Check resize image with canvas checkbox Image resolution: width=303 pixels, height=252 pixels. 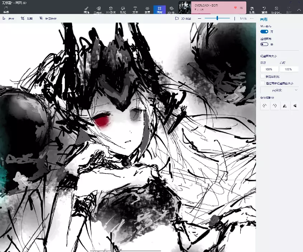[x=262, y=83]
